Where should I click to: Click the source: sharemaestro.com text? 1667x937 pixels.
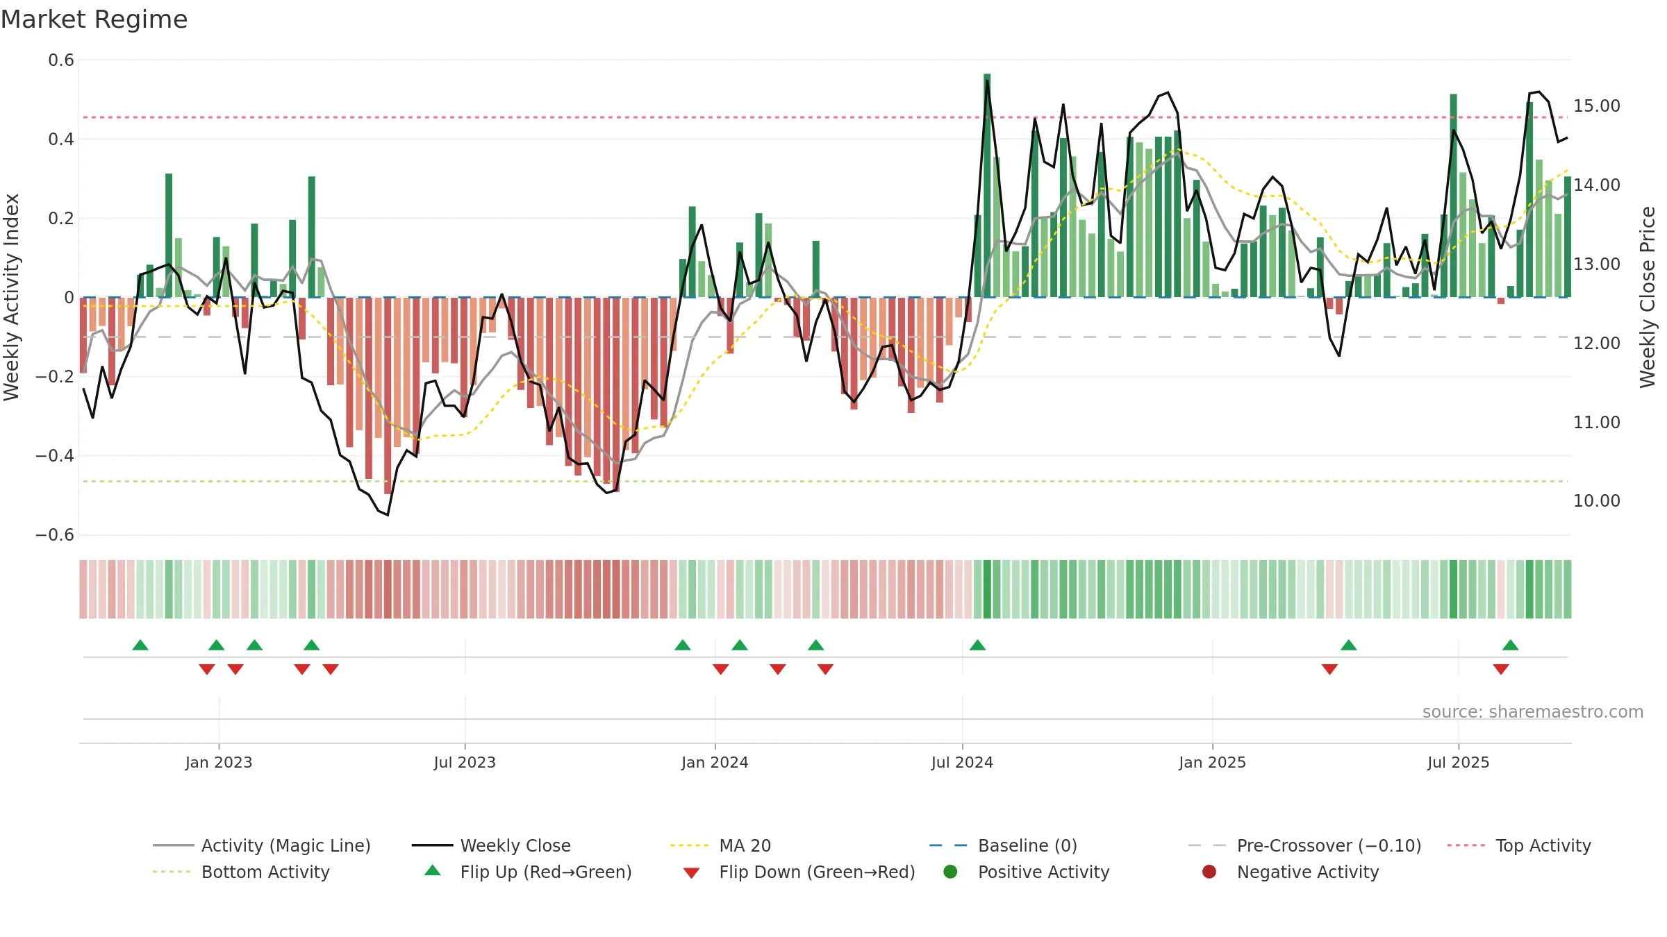click(x=1533, y=711)
